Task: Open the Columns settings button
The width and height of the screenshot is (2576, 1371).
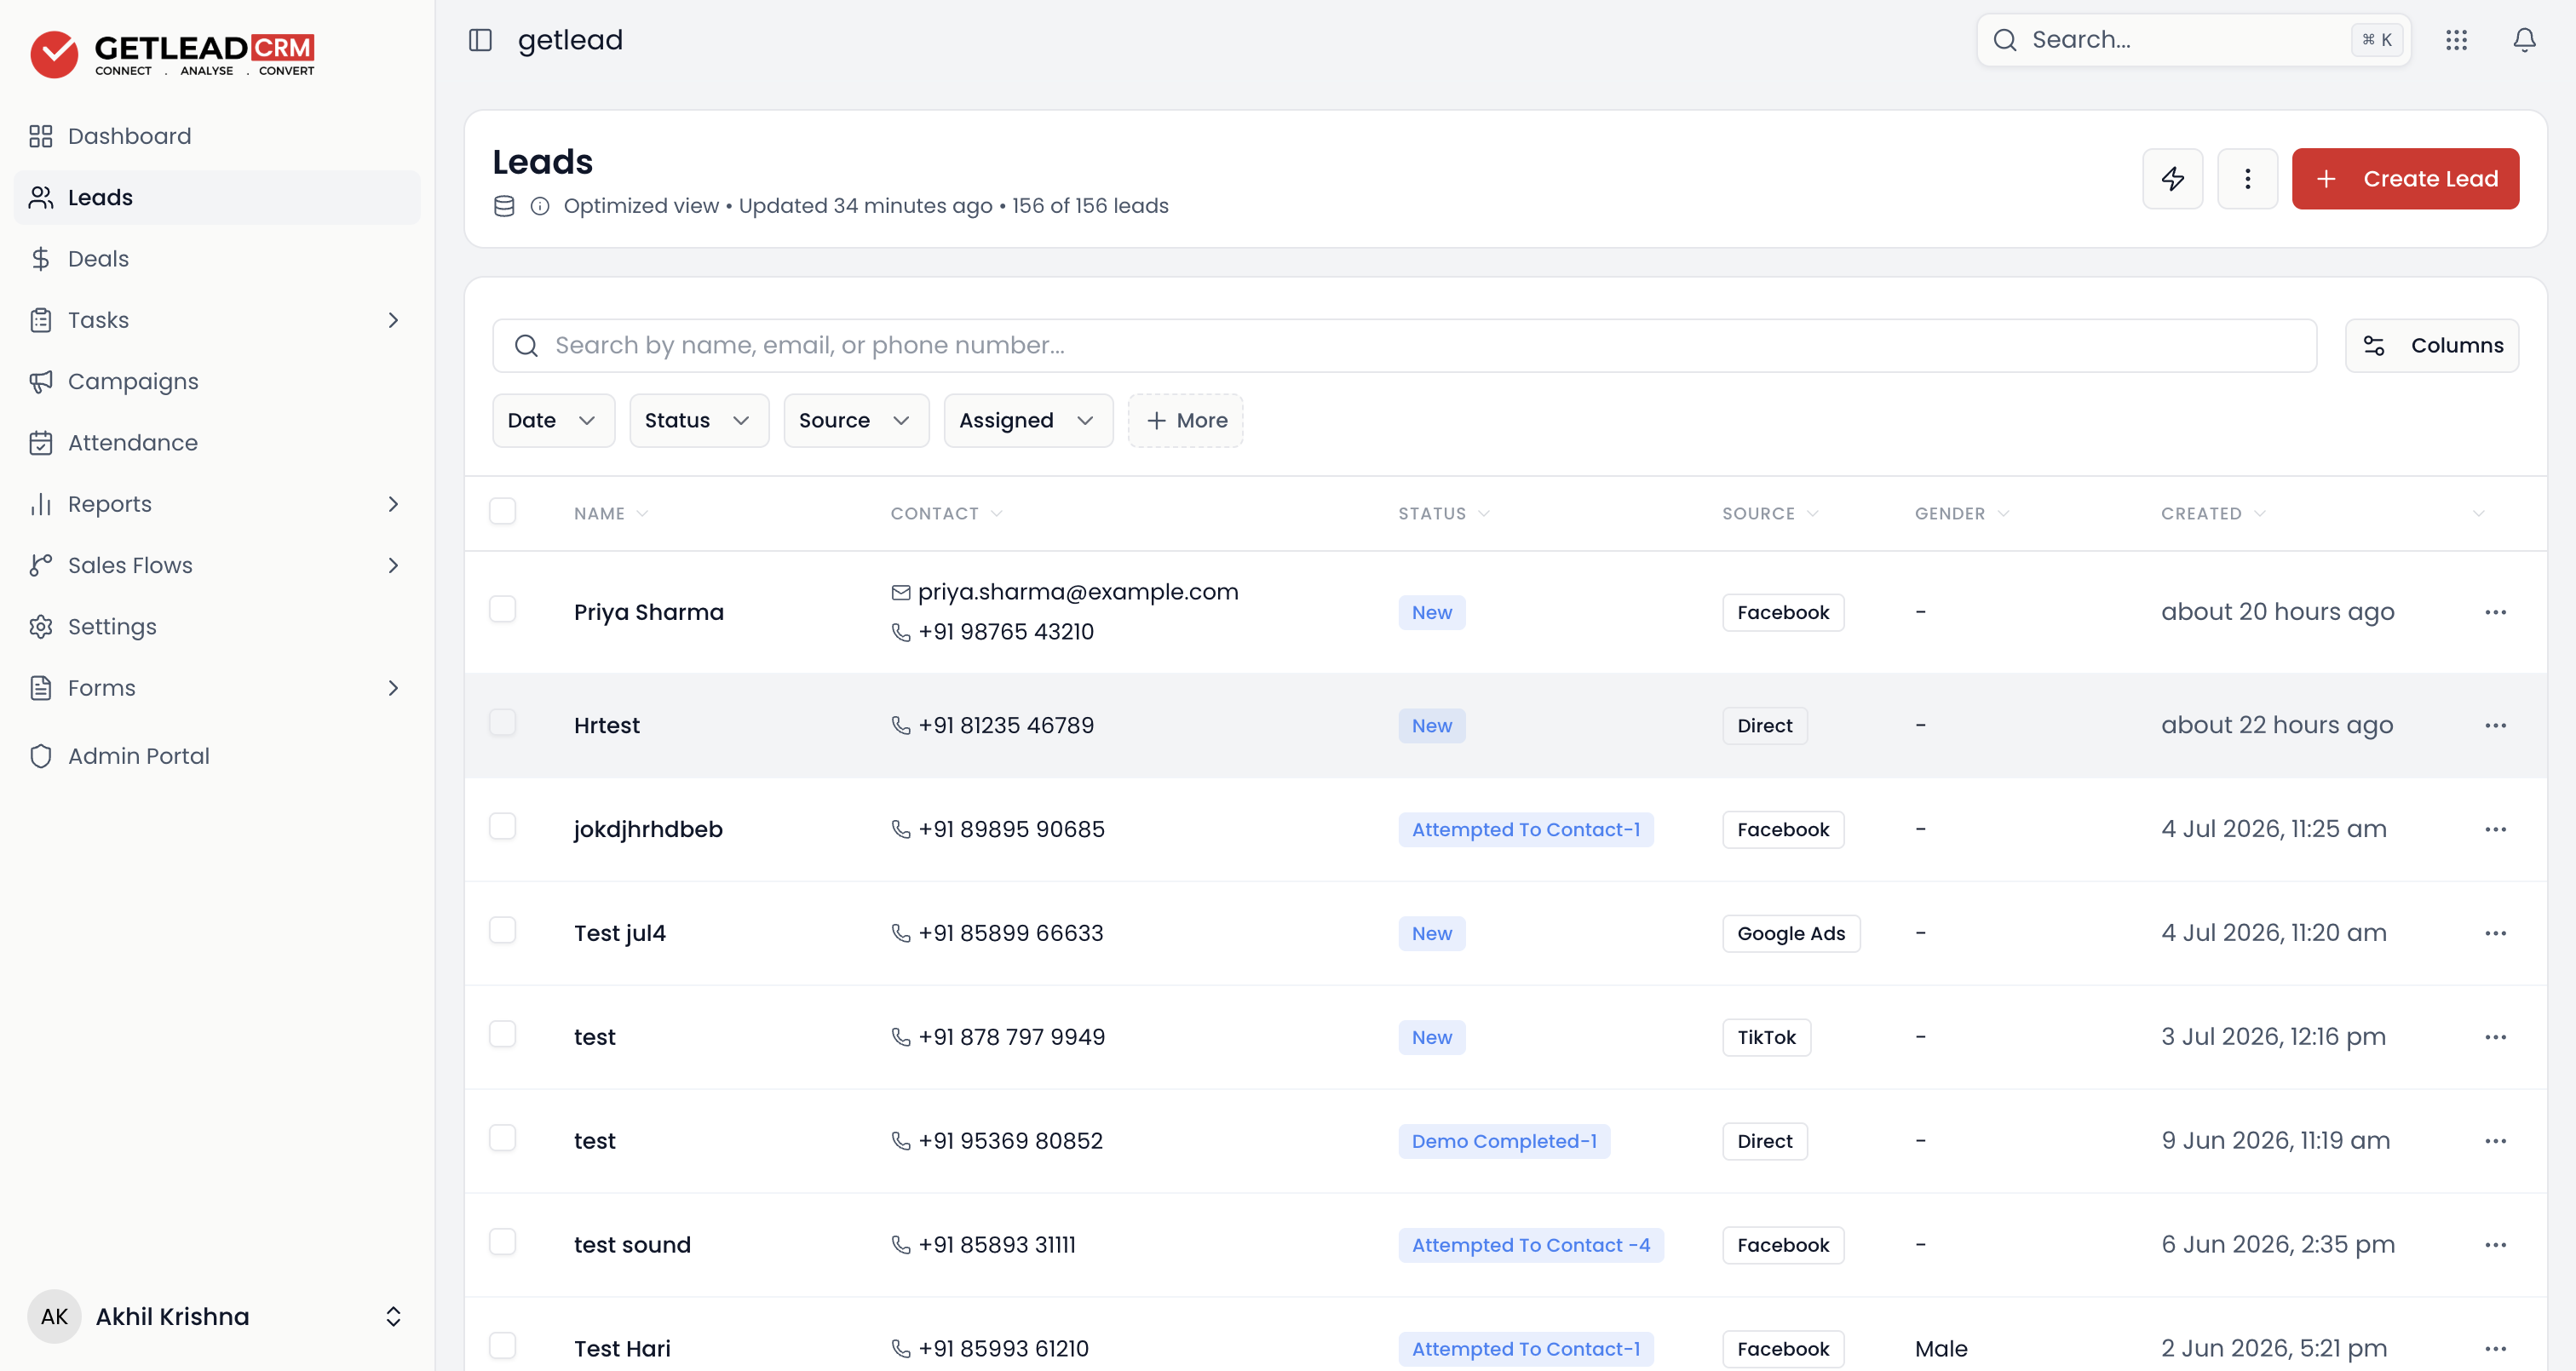Action: 2432,346
